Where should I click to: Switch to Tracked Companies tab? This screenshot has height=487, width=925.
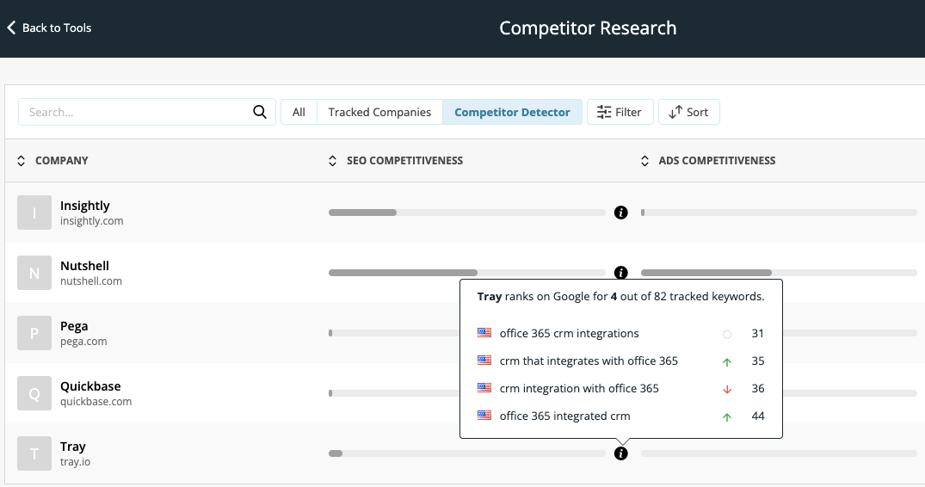[379, 112]
